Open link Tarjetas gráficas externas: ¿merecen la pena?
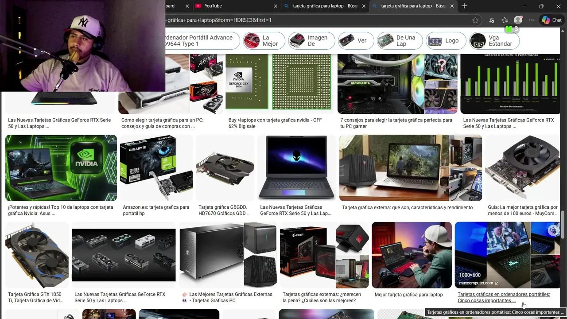 322,297
